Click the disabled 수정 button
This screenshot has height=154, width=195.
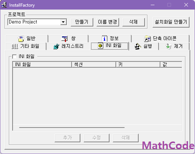pyautogui.click(x=97, y=138)
